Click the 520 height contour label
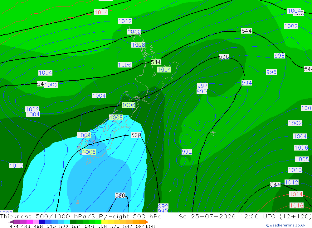The height and width of the screenshot is (228, 312). click(120, 195)
